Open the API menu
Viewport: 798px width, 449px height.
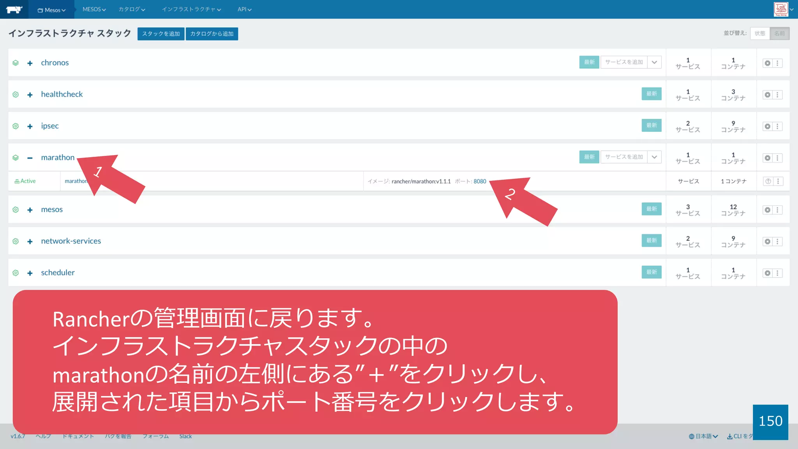coord(244,9)
